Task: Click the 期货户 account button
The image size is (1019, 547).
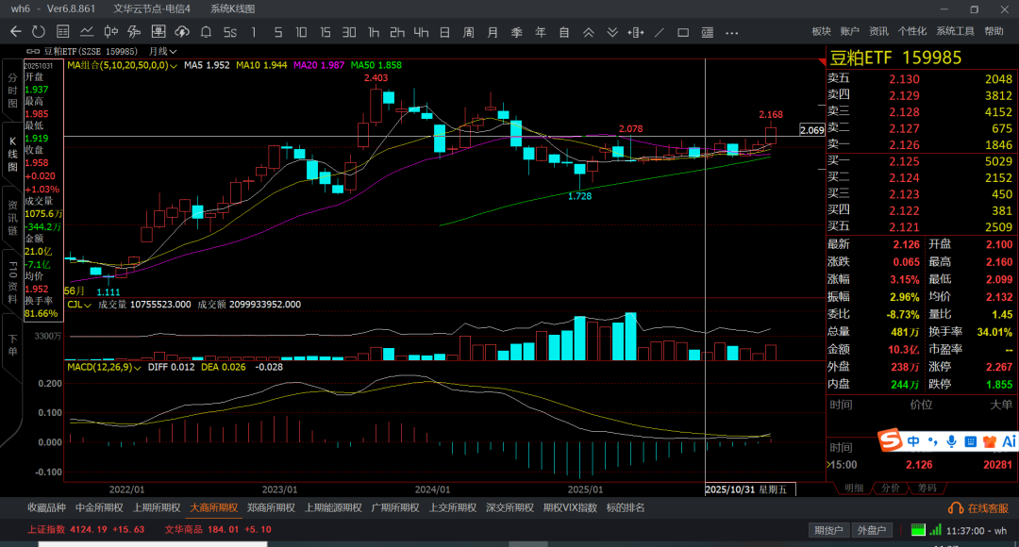Action: (x=828, y=530)
